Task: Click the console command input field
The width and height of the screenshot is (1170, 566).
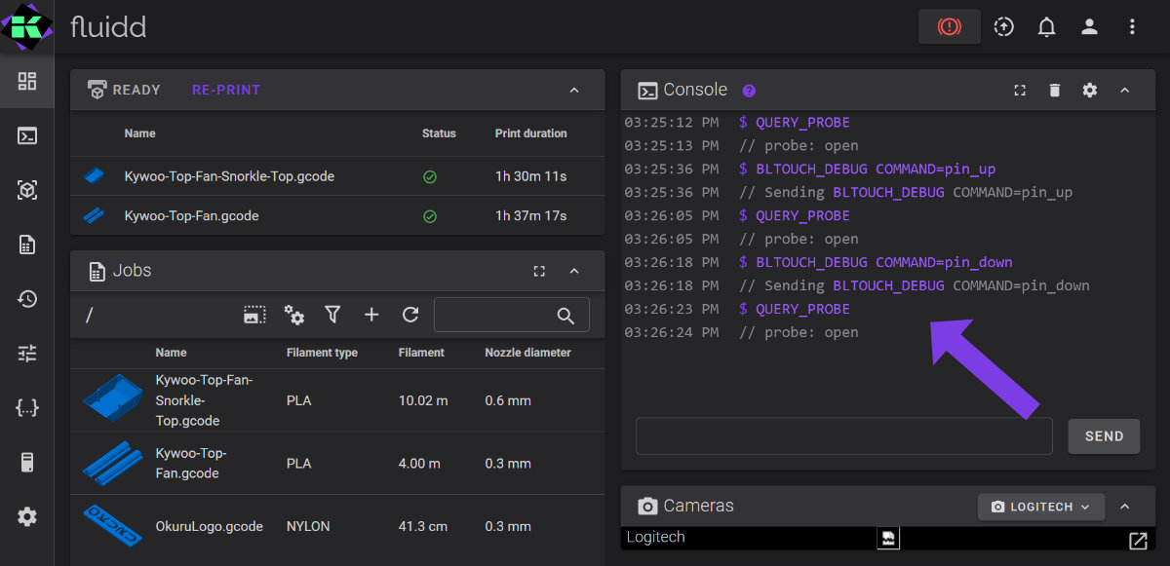Action: 843,436
